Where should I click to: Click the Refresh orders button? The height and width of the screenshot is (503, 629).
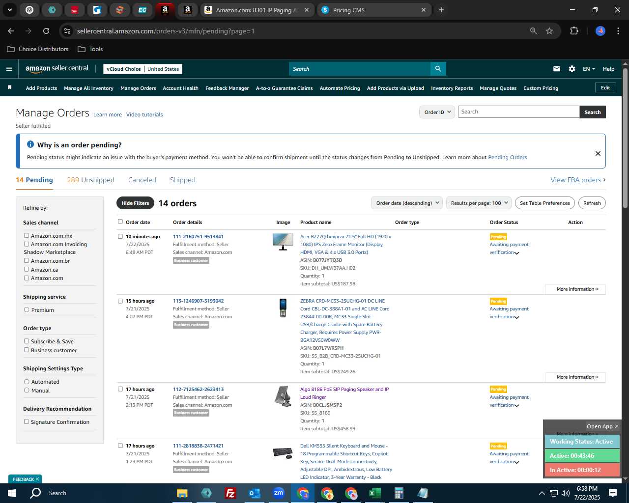(x=592, y=203)
